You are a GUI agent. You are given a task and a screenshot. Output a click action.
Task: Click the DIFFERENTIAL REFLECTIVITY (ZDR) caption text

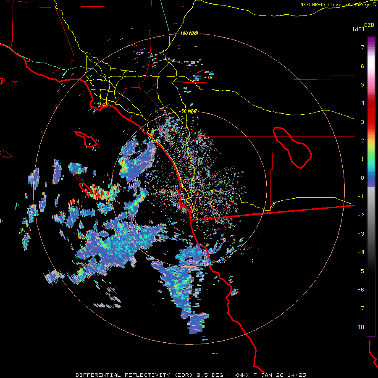click(134, 375)
